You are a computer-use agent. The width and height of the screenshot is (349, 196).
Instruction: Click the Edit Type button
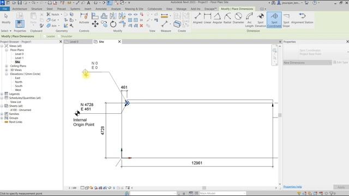pos(340,63)
